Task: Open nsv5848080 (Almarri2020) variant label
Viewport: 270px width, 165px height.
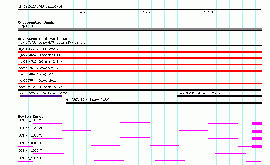Action: pyautogui.click(x=198, y=93)
